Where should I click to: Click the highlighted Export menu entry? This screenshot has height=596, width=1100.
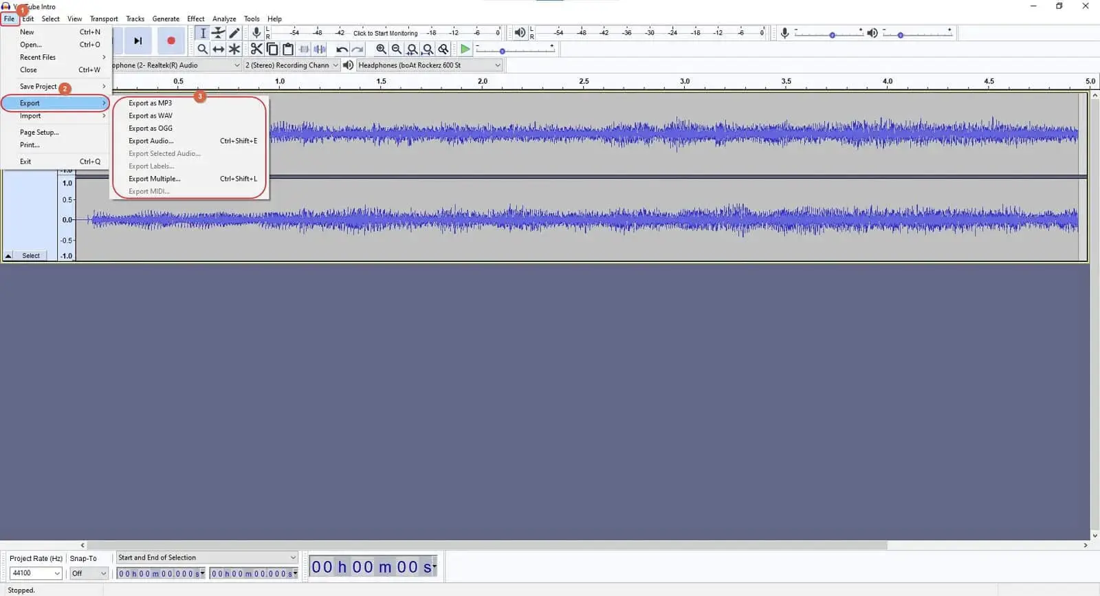tap(56, 103)
